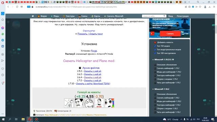Vote with the bow-tie man face thumbnail

(99, 103)
